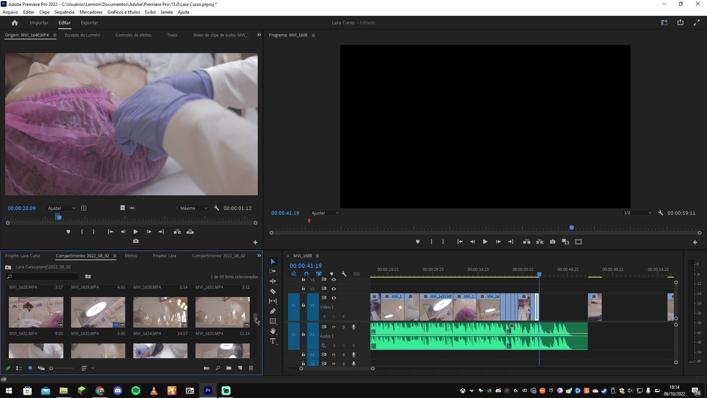Mute the Áudio 1 track
Image resolution: width=707 pixels, height=398 pixels.
tap(334, 327)
